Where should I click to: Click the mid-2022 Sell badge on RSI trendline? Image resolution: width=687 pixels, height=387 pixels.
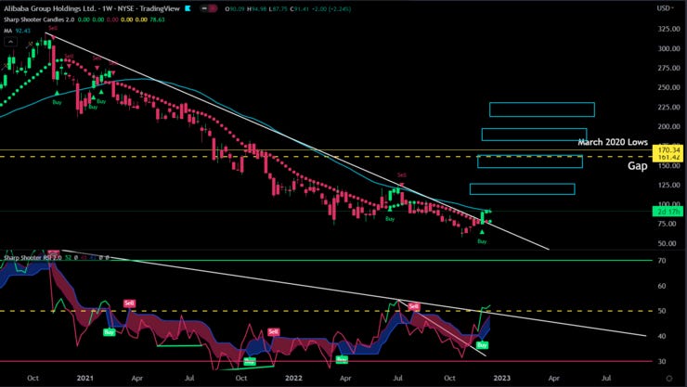pos(414,306)
